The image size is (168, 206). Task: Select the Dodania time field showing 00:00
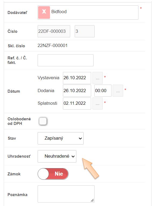pos(103,91)
